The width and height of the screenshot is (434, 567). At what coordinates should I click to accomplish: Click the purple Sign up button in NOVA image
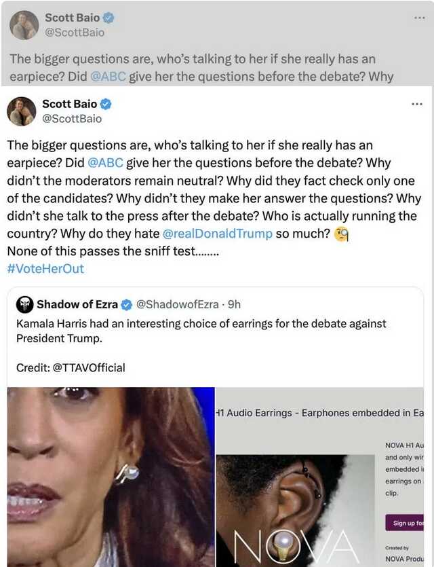[404, 523]
